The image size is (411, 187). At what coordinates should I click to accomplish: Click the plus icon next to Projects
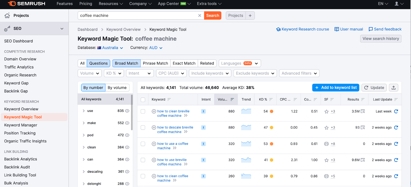250,15
